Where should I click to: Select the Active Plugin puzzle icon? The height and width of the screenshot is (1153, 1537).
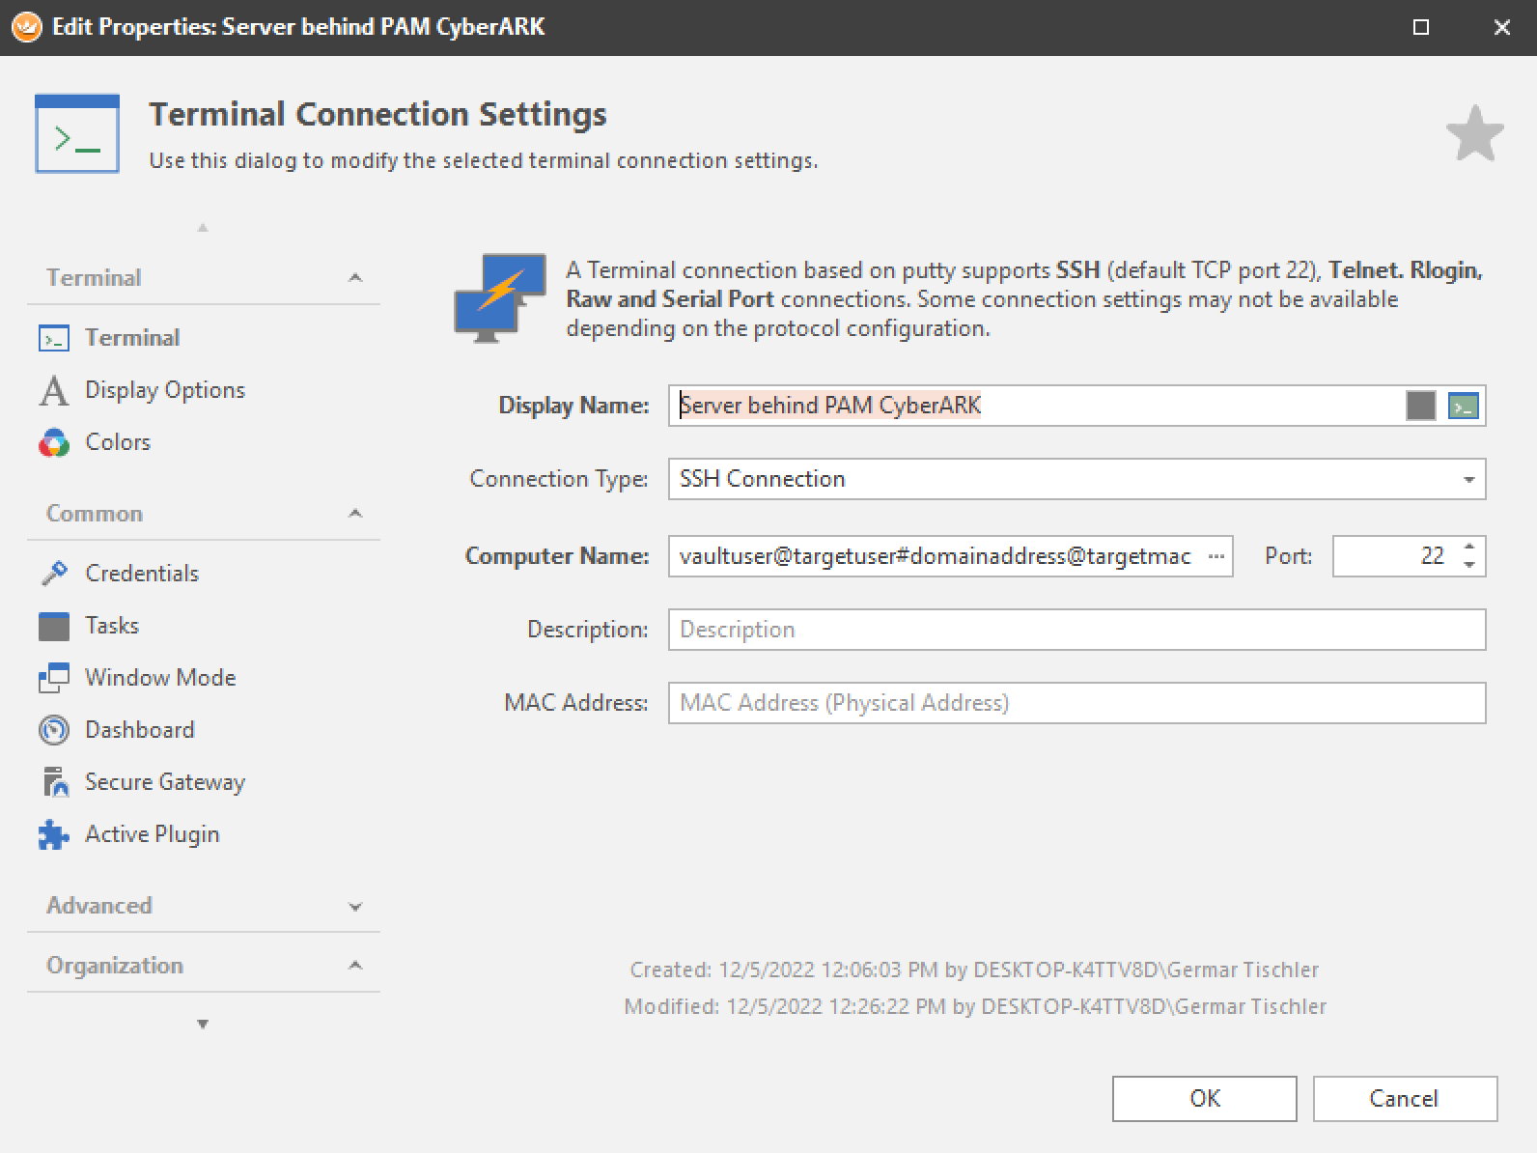tap(54, 835)
